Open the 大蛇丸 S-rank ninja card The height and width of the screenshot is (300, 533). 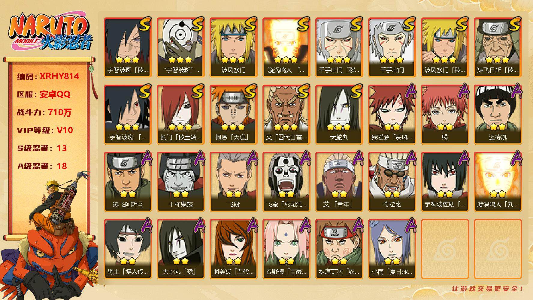point(339,115)
